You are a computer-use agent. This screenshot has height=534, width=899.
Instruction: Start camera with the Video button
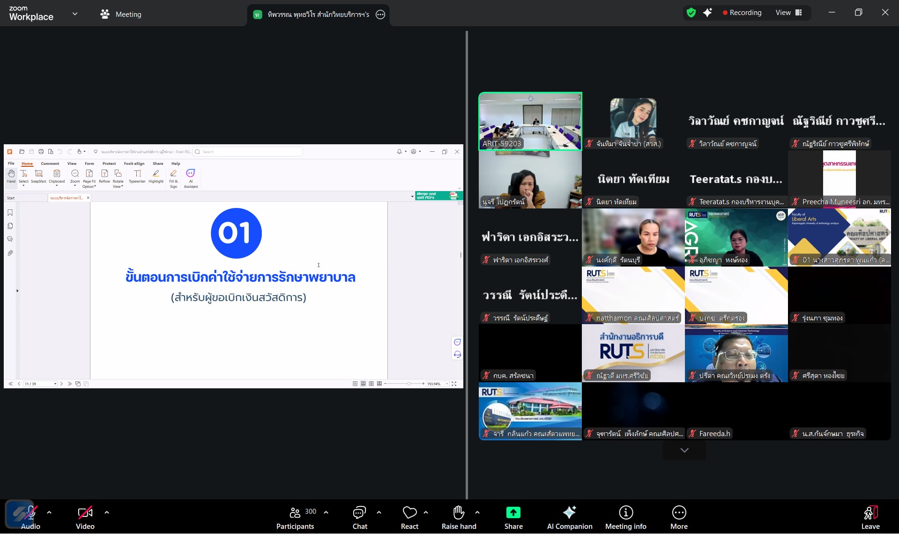tap(85, 517)
